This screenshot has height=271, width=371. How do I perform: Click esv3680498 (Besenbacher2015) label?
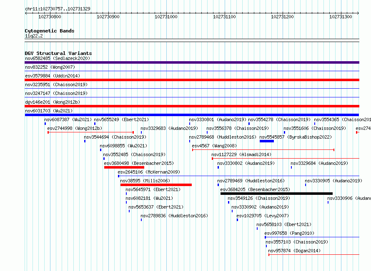[x=139, y=163]
